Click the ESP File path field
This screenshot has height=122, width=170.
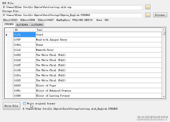click(72, 7)
